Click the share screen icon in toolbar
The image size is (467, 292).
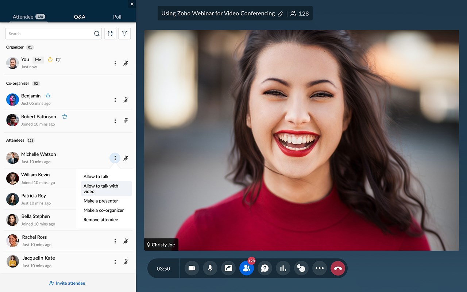pyautogui.click(x=228, y=268)
